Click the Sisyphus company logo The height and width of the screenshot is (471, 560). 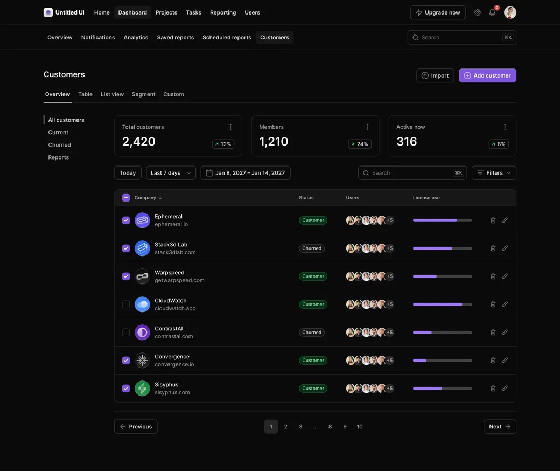142,389
